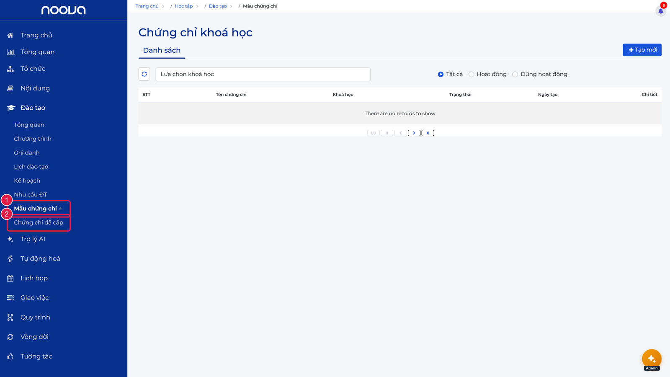The width and height of the screenshot is (670, 377).
Task: Open Chương trình submenu item
Action: 33,139
